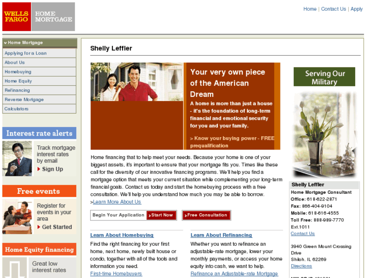Go to Refinancing sidebar menu item
The width and height of the screenshot is (370, 278).
[x=39, y=90]
